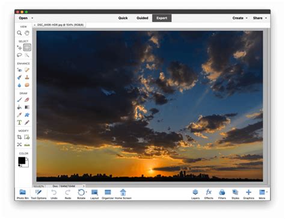Screen dimensions: 285x219
Task: Select the Rectangular Marquee tool
Action: [27, 48]
